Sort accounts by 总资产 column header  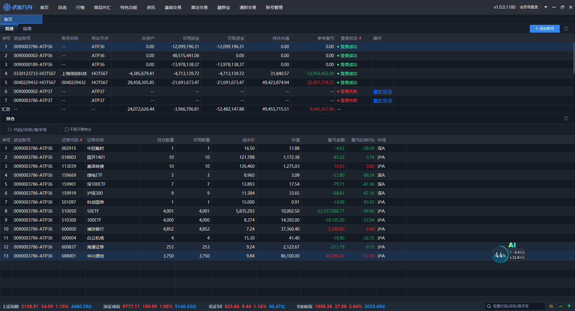(x=148, y=38)
